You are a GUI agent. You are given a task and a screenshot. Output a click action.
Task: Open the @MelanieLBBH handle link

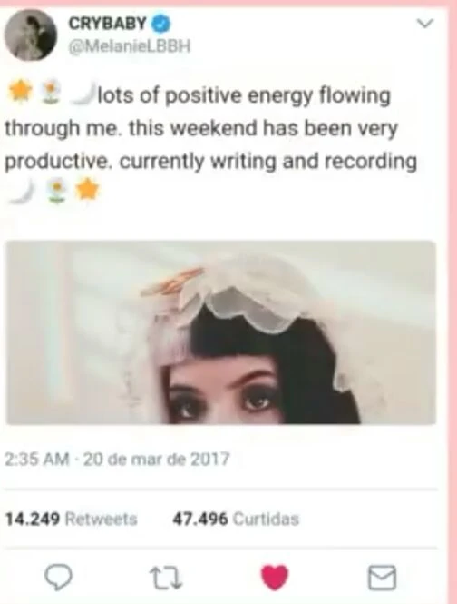tap(130, 47)
